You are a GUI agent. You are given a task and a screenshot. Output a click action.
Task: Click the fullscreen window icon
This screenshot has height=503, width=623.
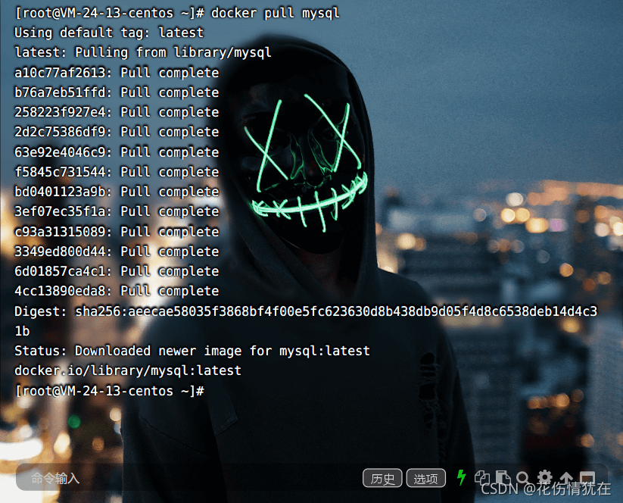coord(587,477)
